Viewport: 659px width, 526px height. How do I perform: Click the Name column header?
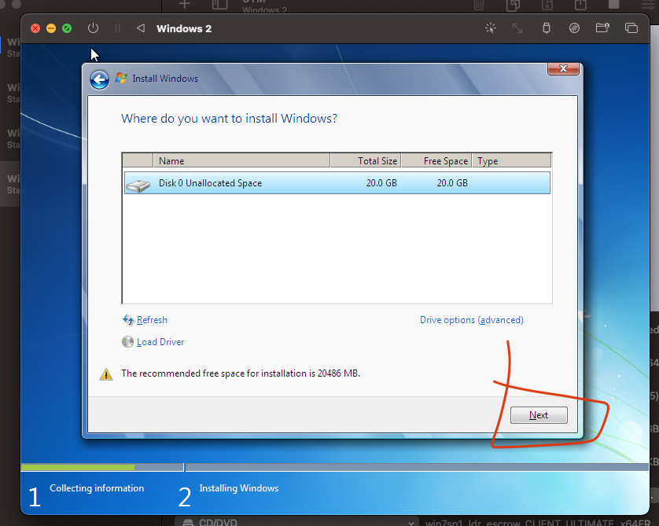pyautogui.click(x=241, y=161)
